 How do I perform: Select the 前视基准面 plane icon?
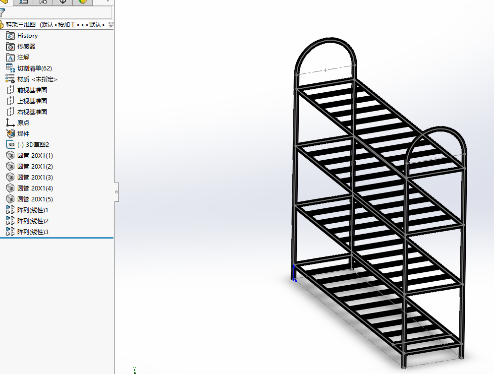[10, 90]
